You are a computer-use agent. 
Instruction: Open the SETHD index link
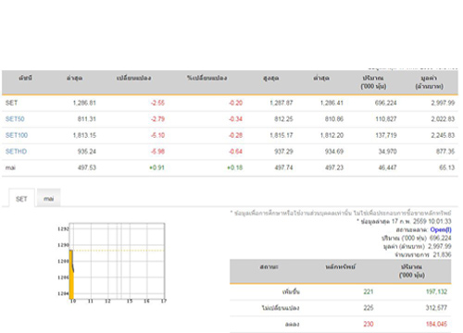click(16, 152)
